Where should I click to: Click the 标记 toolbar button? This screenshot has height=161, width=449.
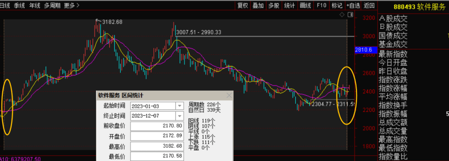pyautogui.click(x=337, y=5)
